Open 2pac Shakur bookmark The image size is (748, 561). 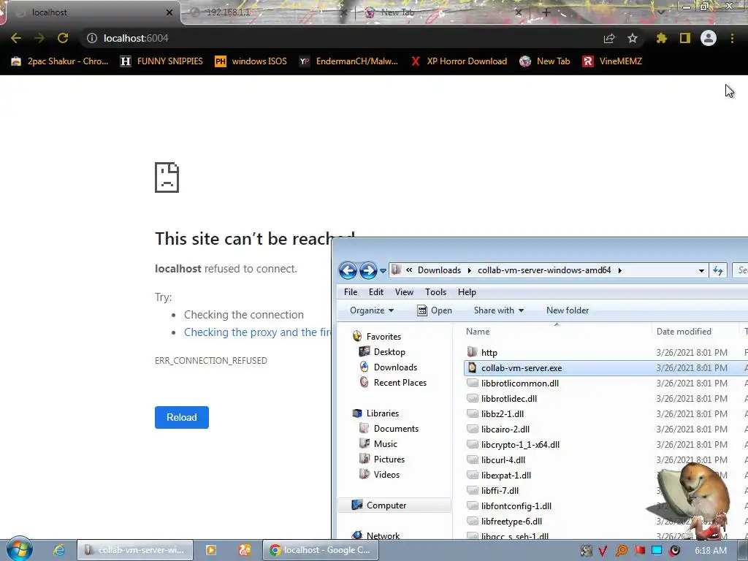tap(60, 61)
